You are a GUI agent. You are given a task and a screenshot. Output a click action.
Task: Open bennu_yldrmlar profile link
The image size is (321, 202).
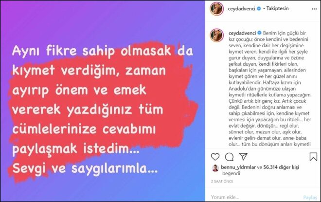(x=238, y=167)
